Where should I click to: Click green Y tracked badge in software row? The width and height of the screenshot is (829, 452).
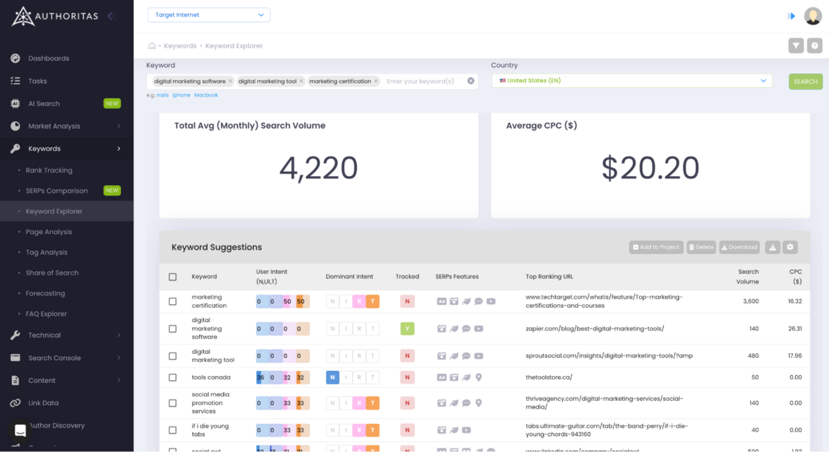(x=408, y=328)
